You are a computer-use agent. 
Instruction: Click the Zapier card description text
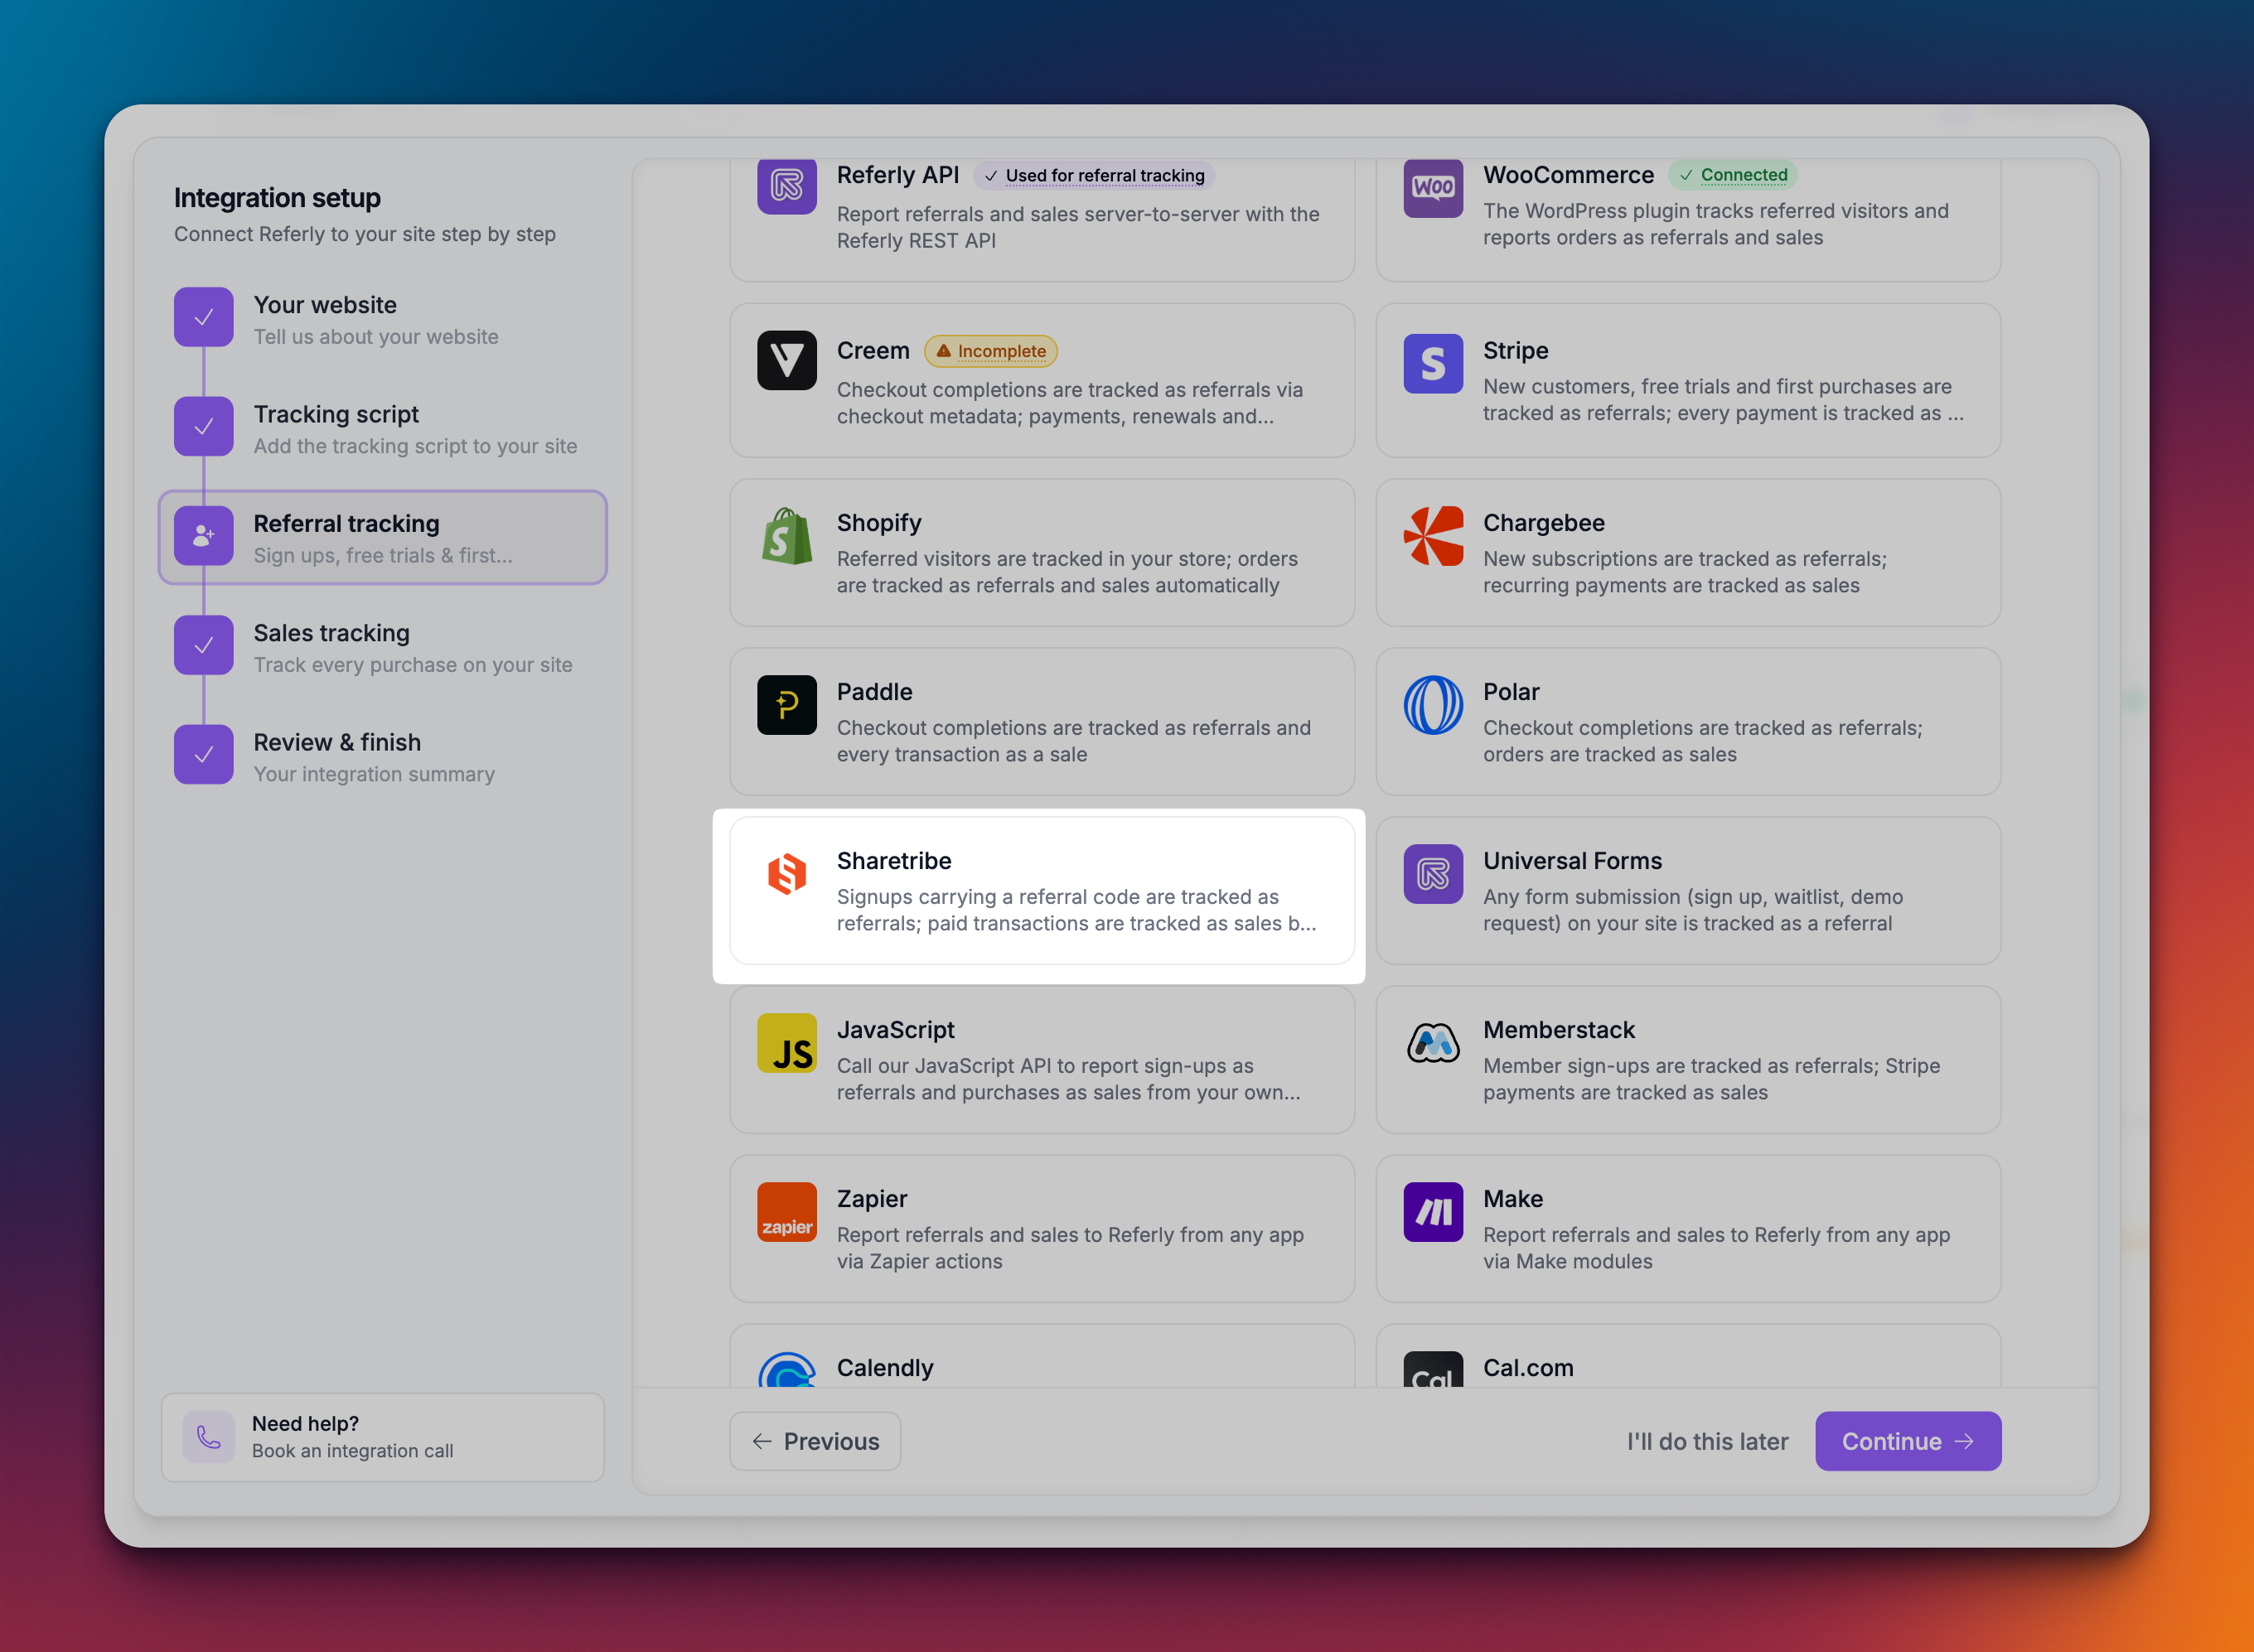click(1069, 1248)
